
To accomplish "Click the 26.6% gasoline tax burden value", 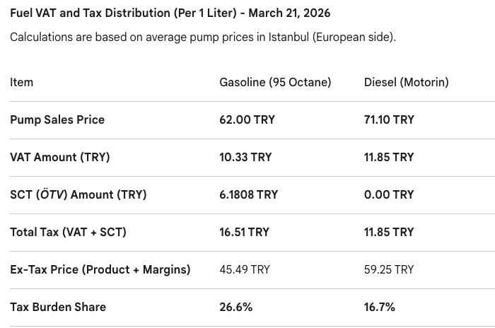I will (x=236, y=307).
